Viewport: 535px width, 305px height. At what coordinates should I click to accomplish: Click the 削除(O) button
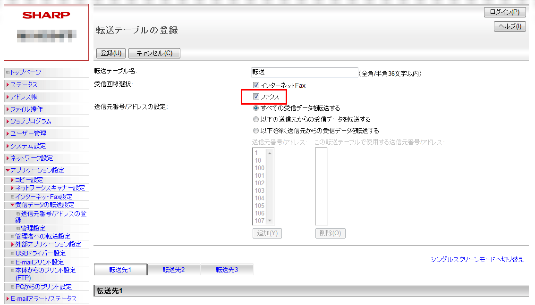[330, 233]
